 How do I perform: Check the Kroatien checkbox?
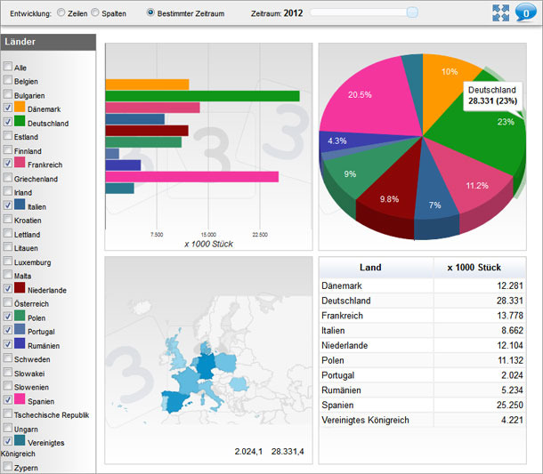[8, 219]
